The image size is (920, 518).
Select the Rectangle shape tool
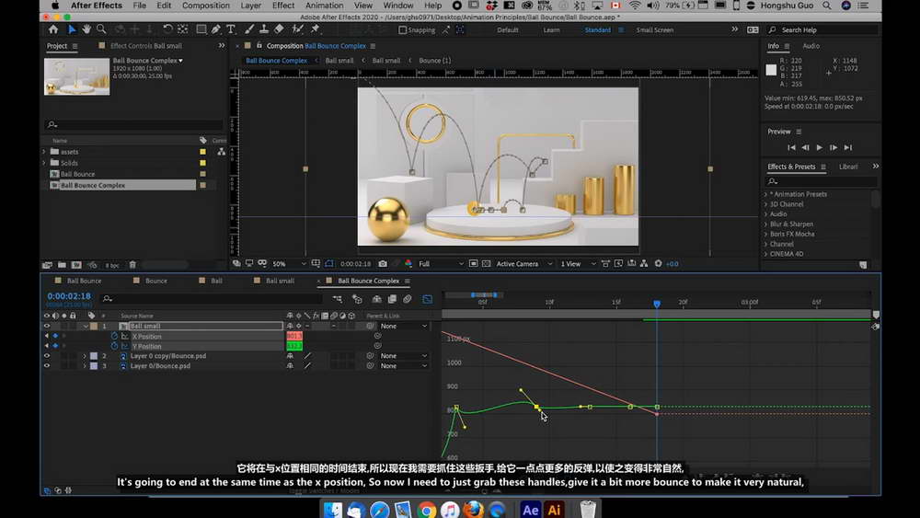[201, 29]
